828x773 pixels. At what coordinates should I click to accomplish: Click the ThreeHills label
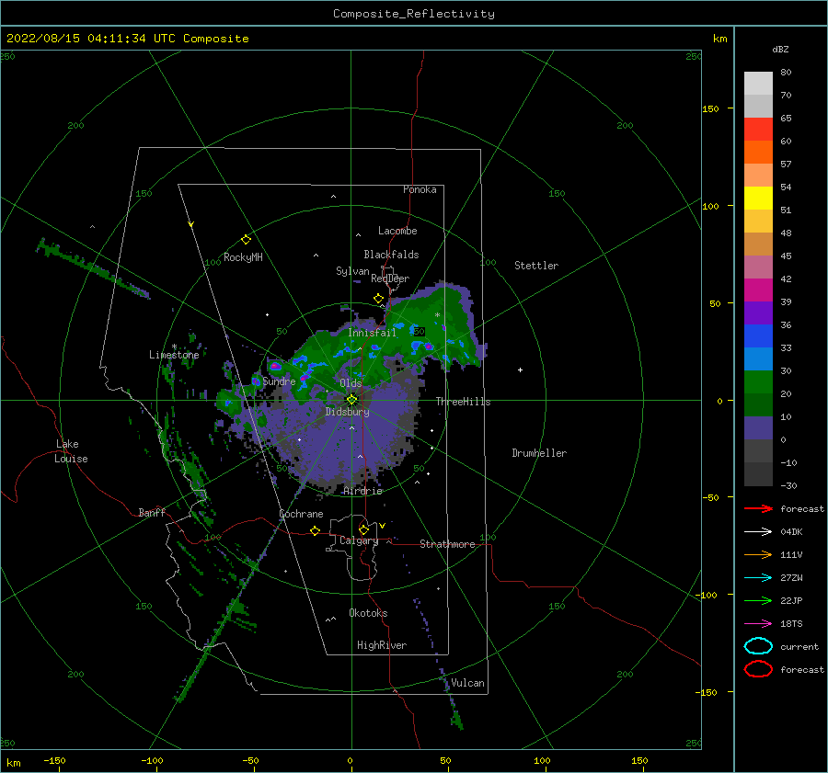coord(463,402)
